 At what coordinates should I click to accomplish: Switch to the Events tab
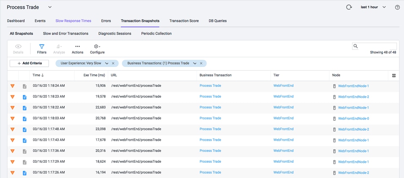[40, 21]
